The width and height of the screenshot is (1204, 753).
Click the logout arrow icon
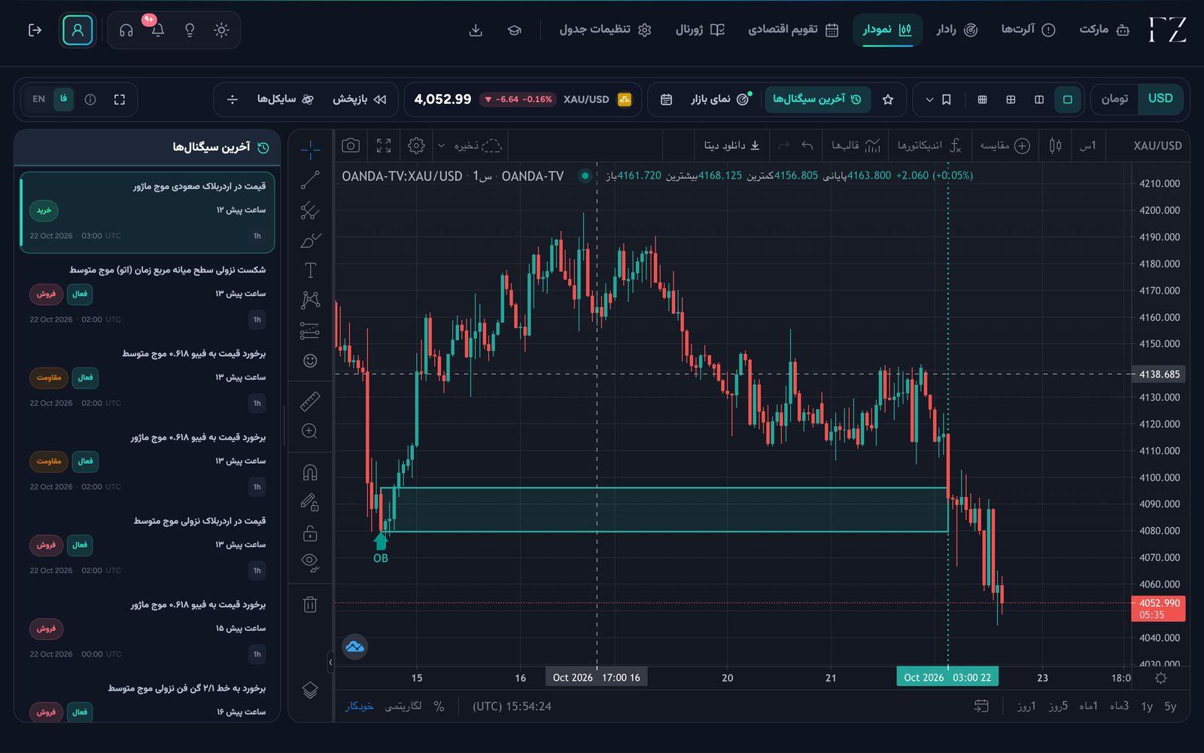tap(35, 30)
